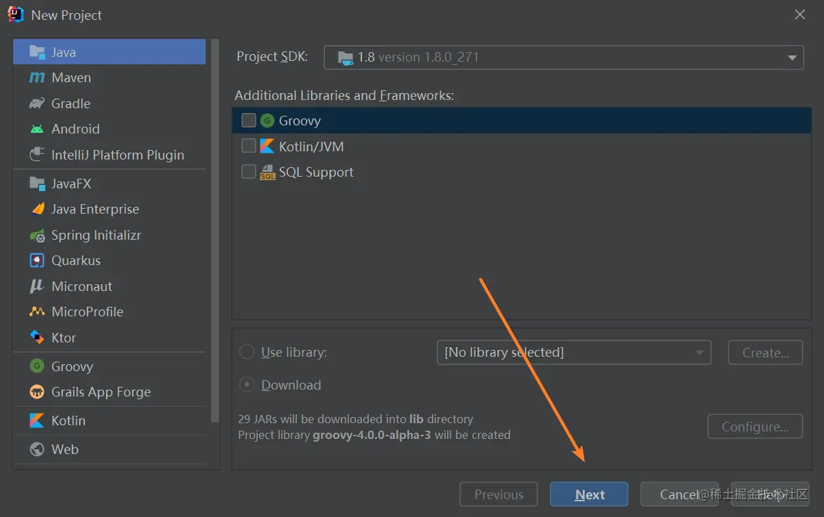This screenshot has width=824, height=517.
Task: Pick Quarkus project type
Action: point(109,260)
